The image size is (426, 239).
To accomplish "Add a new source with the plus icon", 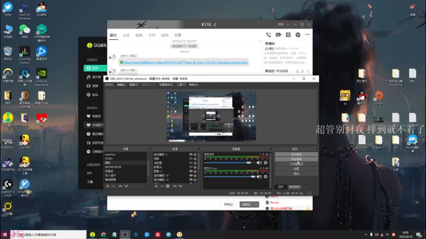I will (x=156, y=186).
